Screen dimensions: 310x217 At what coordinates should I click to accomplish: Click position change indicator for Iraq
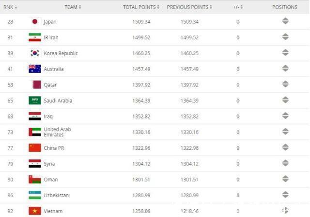point(285,116)
